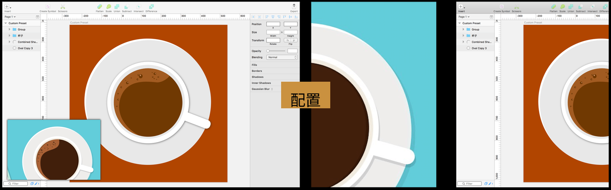Click Filter search field in left window

pyautogui.click(x=16, y=184)
